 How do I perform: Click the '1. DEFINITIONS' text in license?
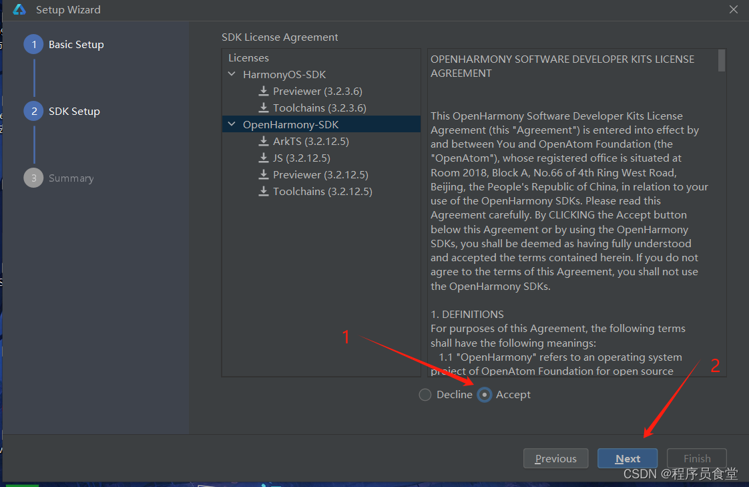(x=467, y=315)
